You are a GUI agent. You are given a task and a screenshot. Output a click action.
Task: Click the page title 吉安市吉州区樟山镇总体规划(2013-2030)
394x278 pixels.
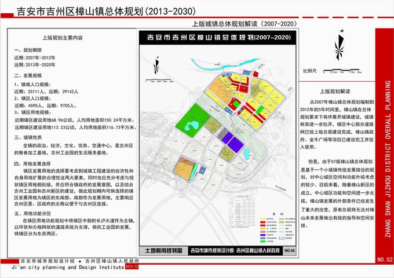tap(106, 12)
